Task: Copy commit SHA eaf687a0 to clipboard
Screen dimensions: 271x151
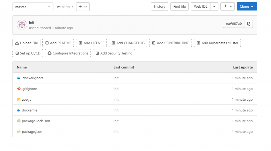Action: (249, 24)
